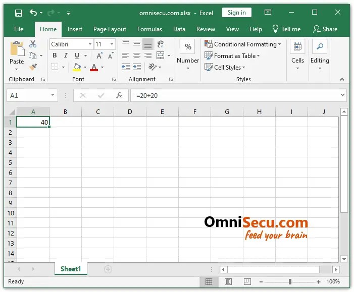This screenshot has width=354, height=292.
Task: Open the Data tab
Action: point(179,29)
